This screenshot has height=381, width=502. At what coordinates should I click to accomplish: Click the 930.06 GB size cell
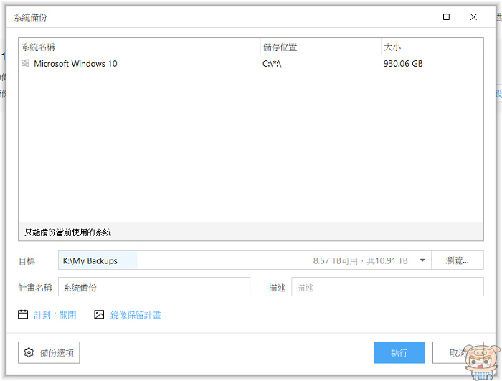pos(403,63)
